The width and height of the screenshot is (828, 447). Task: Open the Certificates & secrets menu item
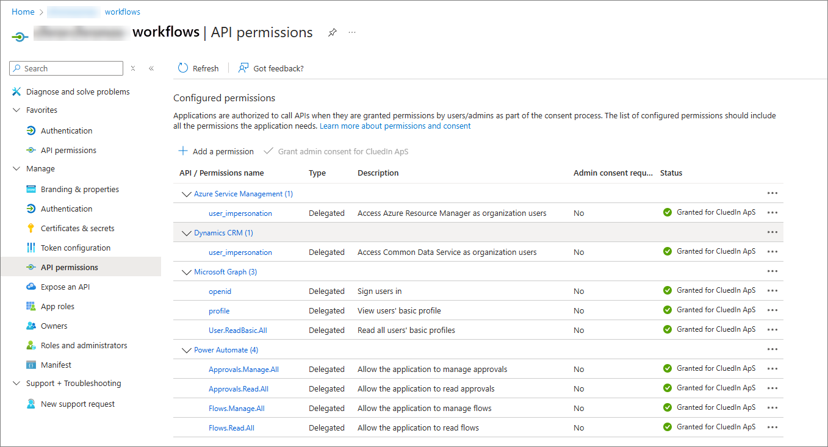(77, 228)
